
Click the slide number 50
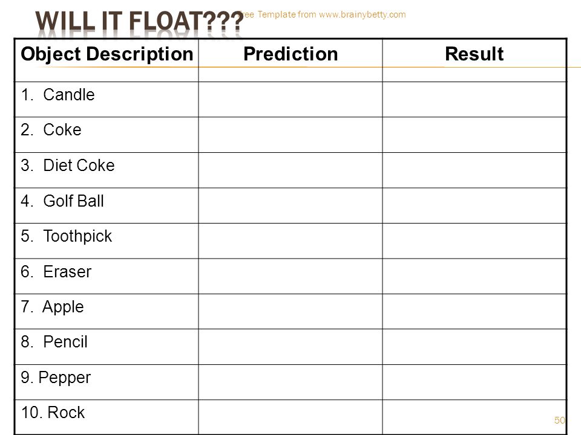[x=559, y=420]
